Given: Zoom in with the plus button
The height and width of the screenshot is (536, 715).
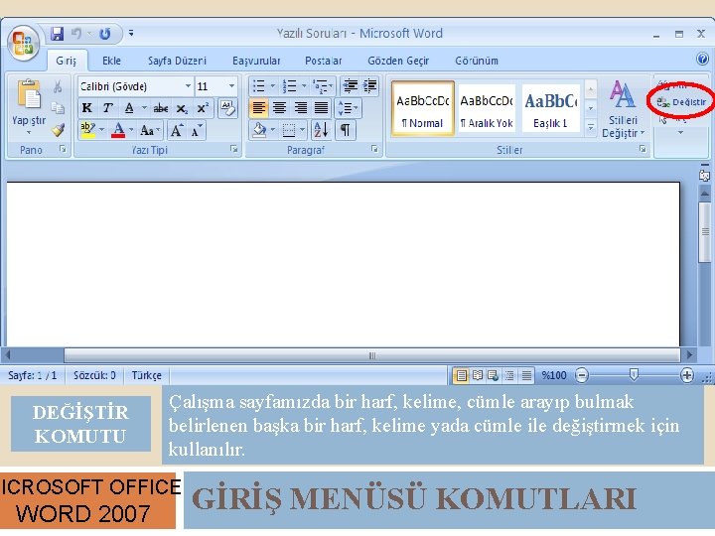Looking at the screenshot, I should tap(687, 375).
